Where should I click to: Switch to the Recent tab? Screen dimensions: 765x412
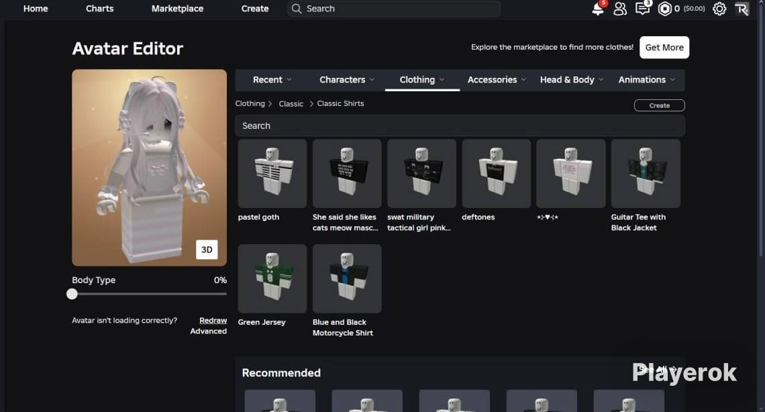[x=267, y=79]
